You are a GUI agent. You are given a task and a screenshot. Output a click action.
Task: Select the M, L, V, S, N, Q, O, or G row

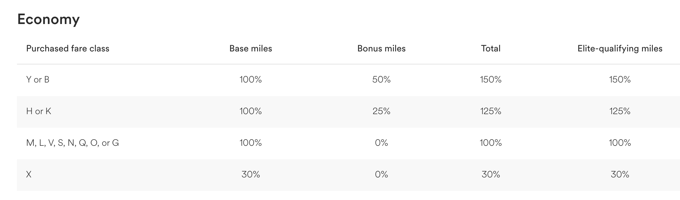[72, 143]
